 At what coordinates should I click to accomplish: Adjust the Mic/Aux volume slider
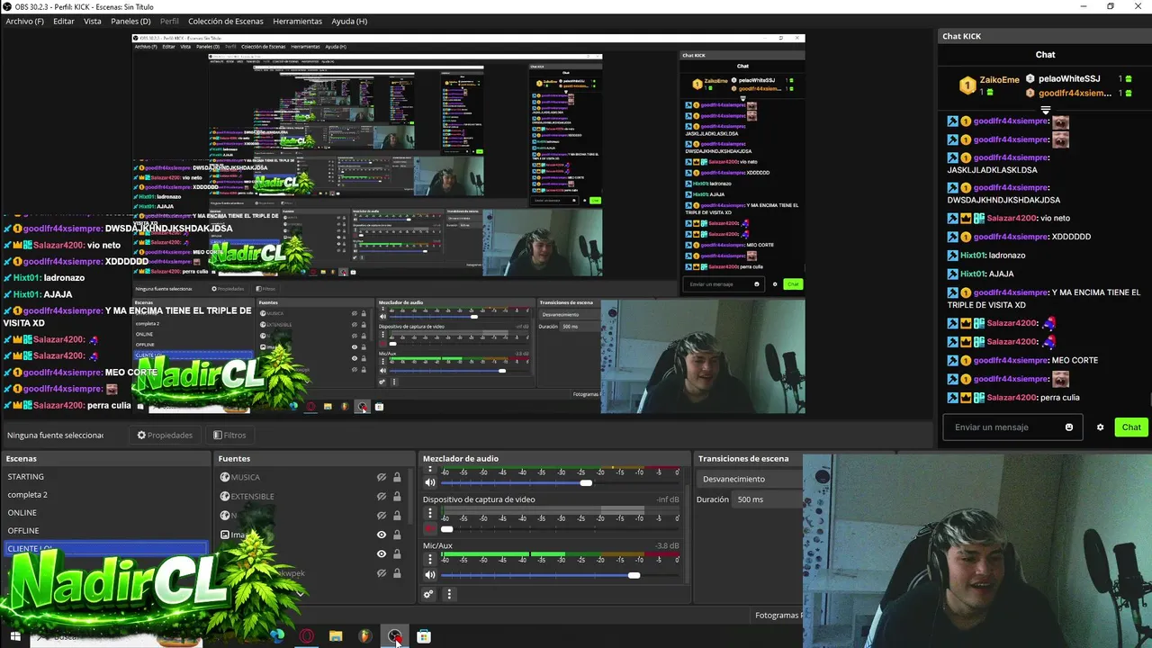tap(634, 574)
